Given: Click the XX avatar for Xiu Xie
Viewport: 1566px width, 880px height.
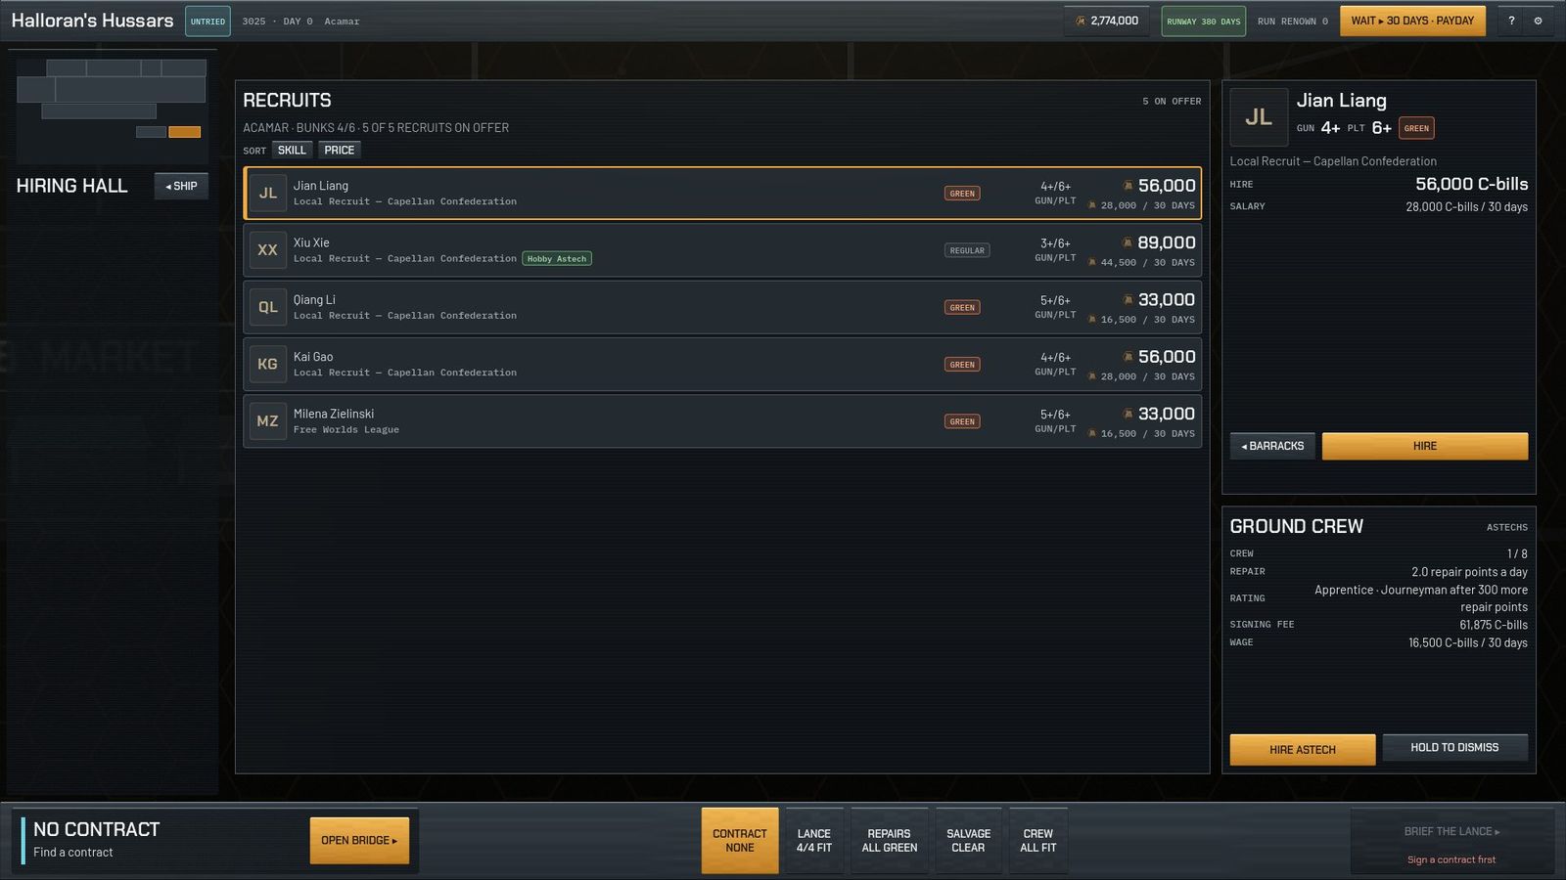Looking at the screenshot, I should (268, 250).
